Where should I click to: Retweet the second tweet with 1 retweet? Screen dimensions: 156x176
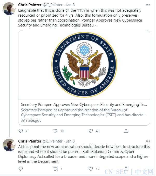pos(56,169)
